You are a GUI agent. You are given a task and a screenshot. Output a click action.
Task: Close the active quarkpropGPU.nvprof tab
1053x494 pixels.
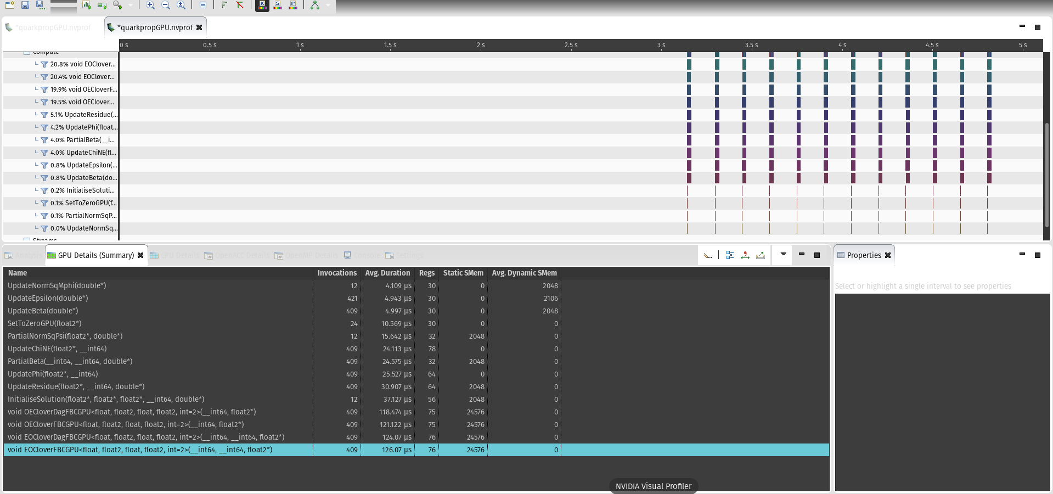coord(199,27)
